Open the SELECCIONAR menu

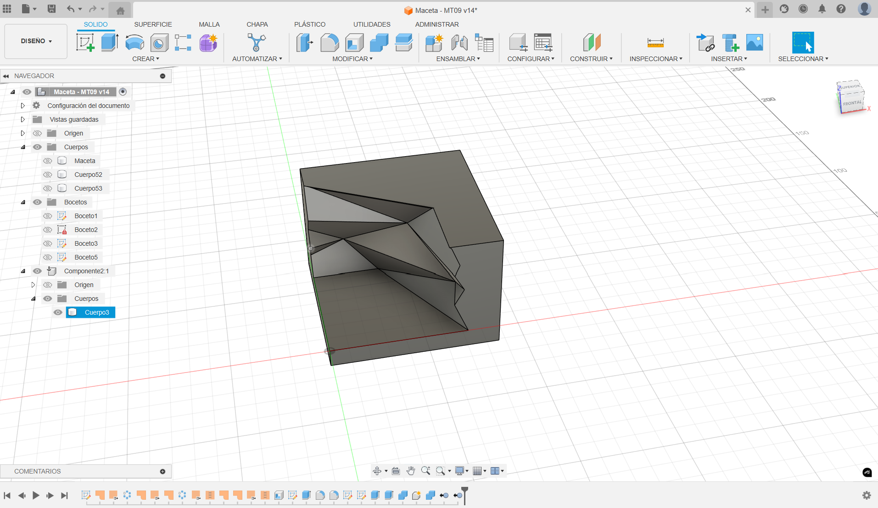tap(803, 59)
